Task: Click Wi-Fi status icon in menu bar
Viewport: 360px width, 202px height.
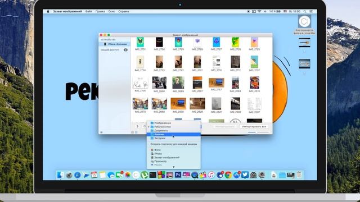Action: (259, 11)
